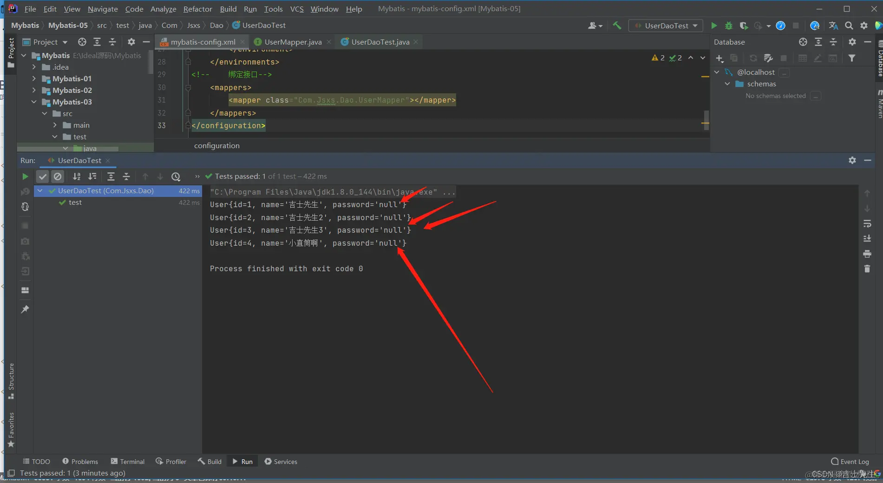This screenshot has width=883, height=483.
Task: Toggle the Structure tool window stripe button
Action: click(11, 381)
